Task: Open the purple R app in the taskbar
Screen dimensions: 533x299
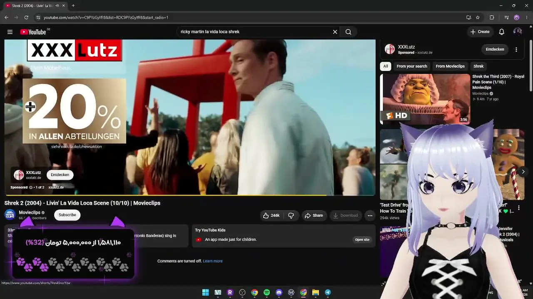Action: click(230, 292)
